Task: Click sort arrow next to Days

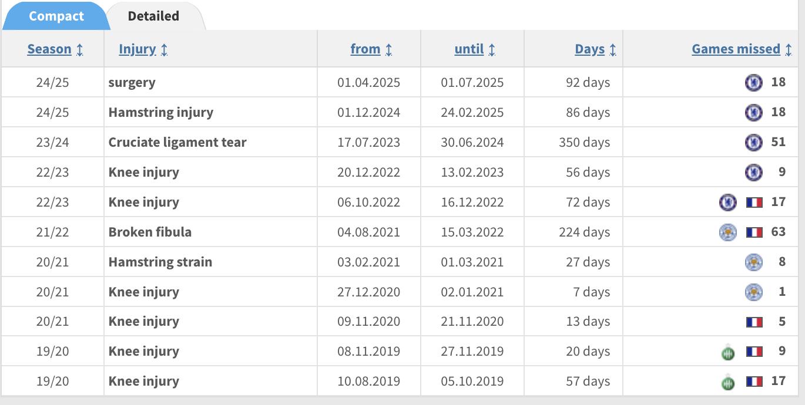Action: [x=613, y=50]
